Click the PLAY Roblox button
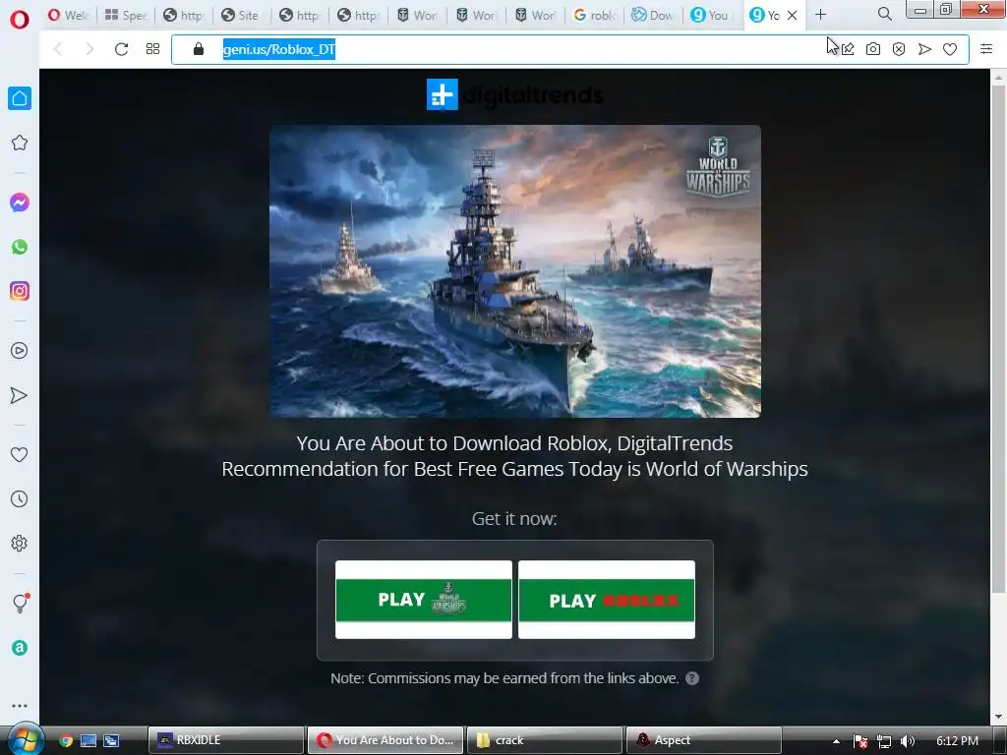The width and height of the screenshot is (1007, 755). tap(607, 600)
